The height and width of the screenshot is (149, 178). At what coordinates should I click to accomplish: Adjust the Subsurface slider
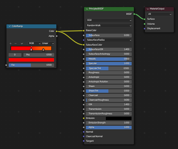[109, 35]
